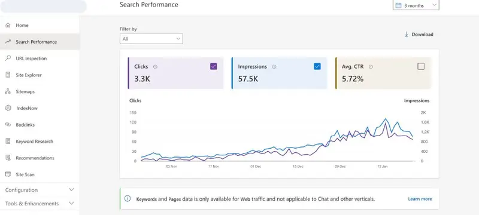Expand the Configuration section
The height and width of the screenshot is (215, 479).
pyautogui.click(x=40, y=190)
